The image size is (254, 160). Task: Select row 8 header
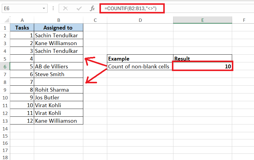point(5,82)
